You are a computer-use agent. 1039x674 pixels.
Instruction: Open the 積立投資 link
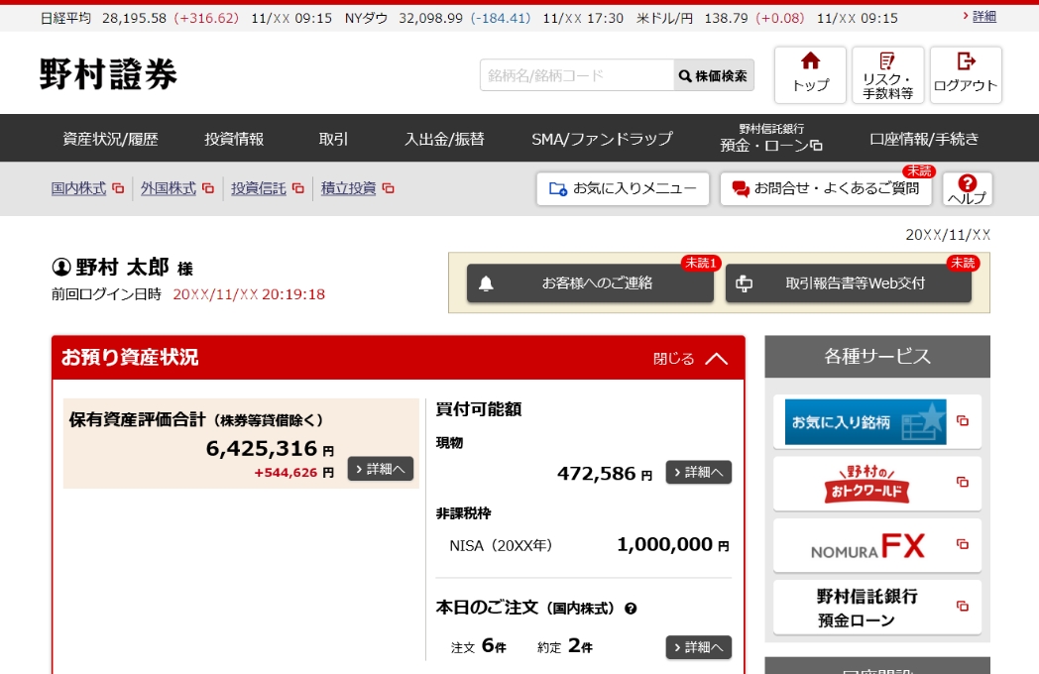pyautogui.click(x=349, y=189)
